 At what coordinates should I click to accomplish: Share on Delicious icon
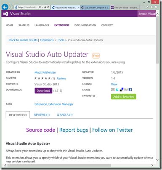click(x=122, y=90)
